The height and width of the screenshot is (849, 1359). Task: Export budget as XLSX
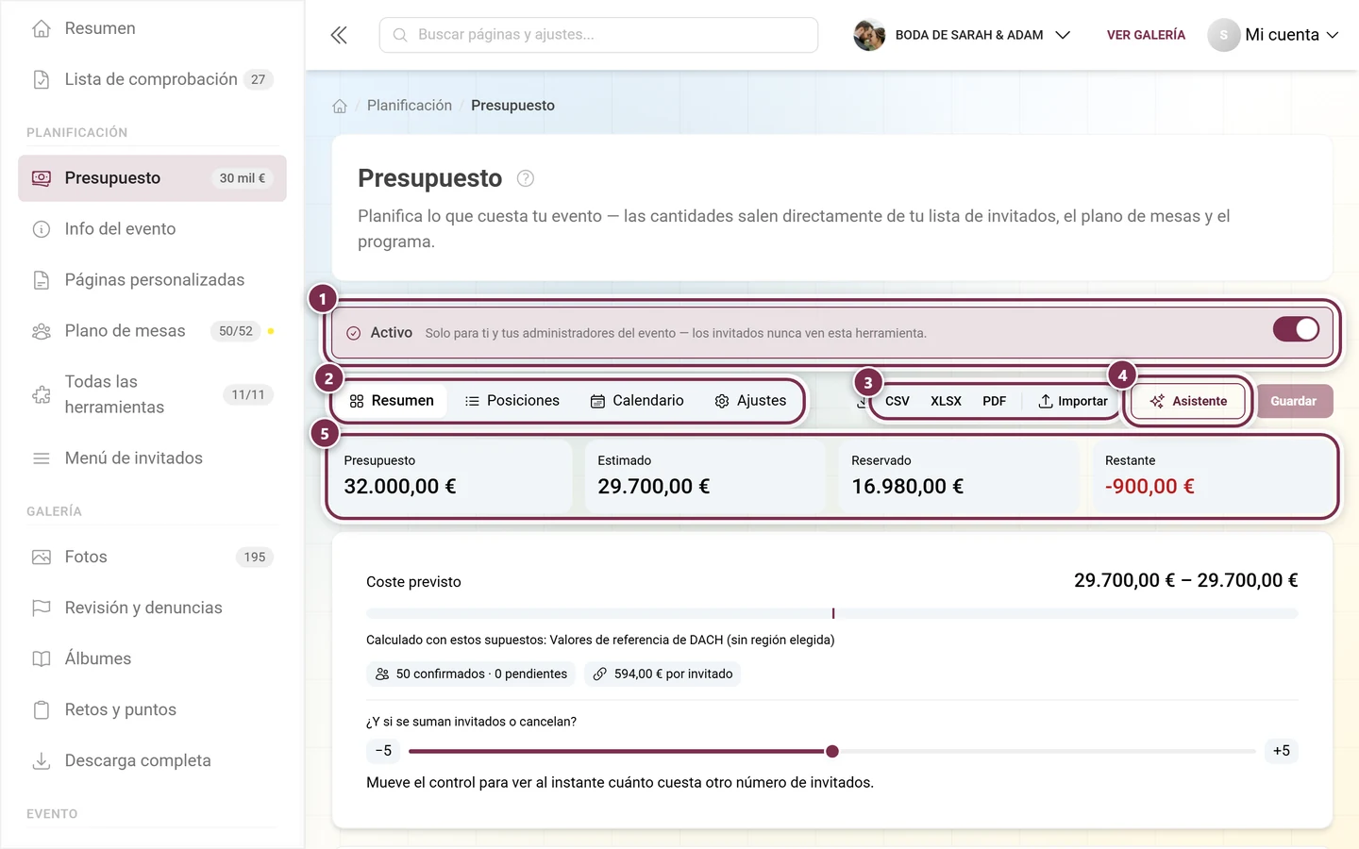[946, 401]
